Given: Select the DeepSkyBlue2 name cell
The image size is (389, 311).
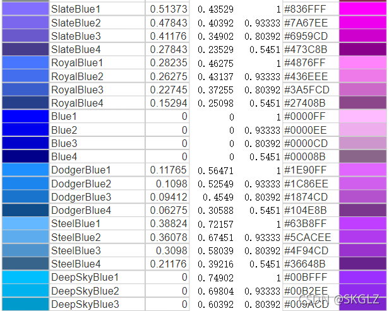Looking at the screenshot, I should pyautogui.click(x=97, y=291).
